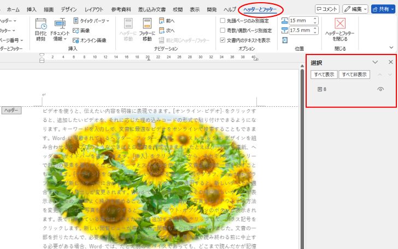
Task: Open フッター dropdown in ribbon
Action: (8, 31)
